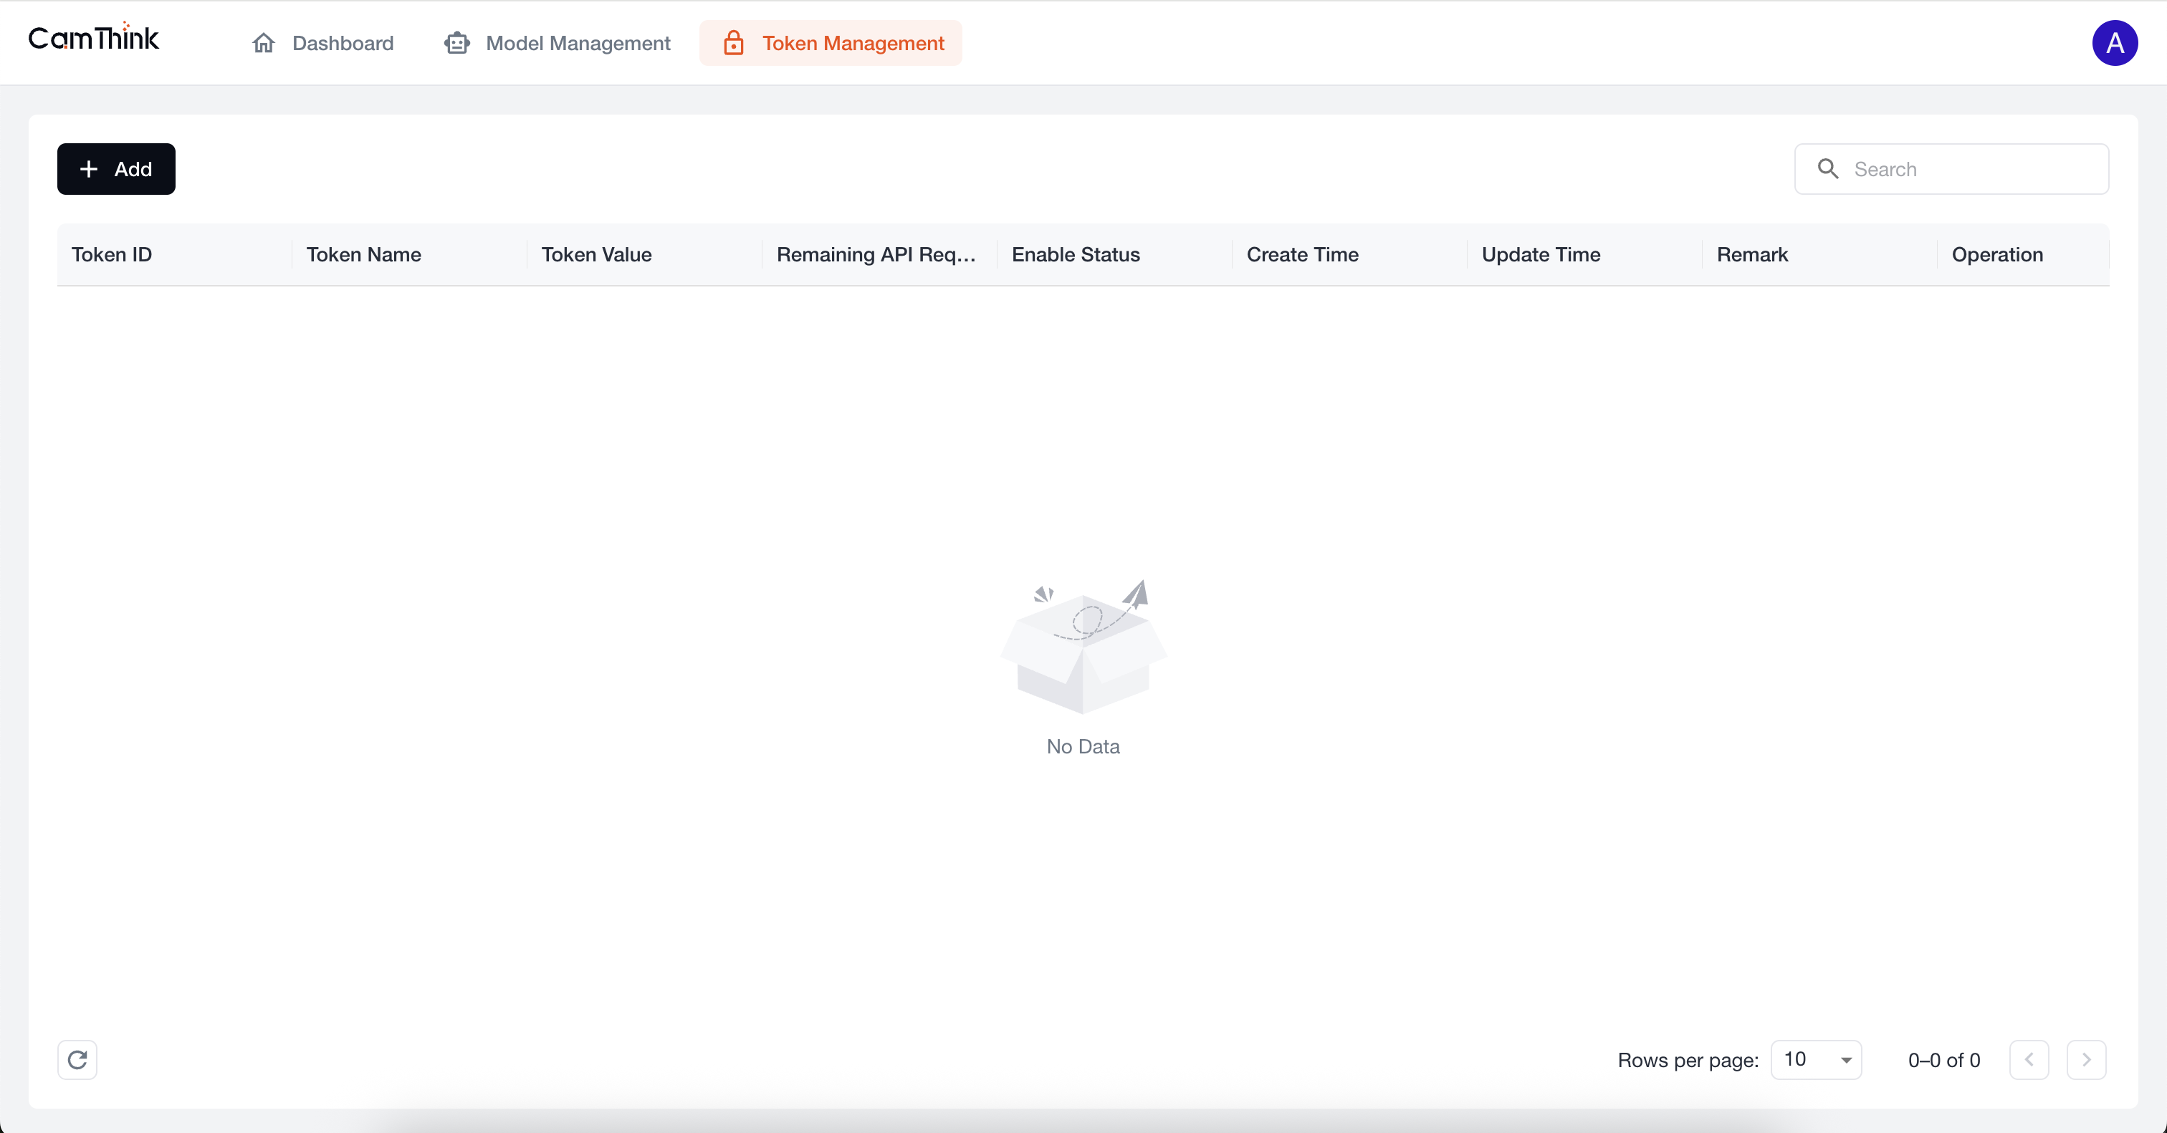
Task: Click the previous page chevron
Action: [x=2029, y=1060]
